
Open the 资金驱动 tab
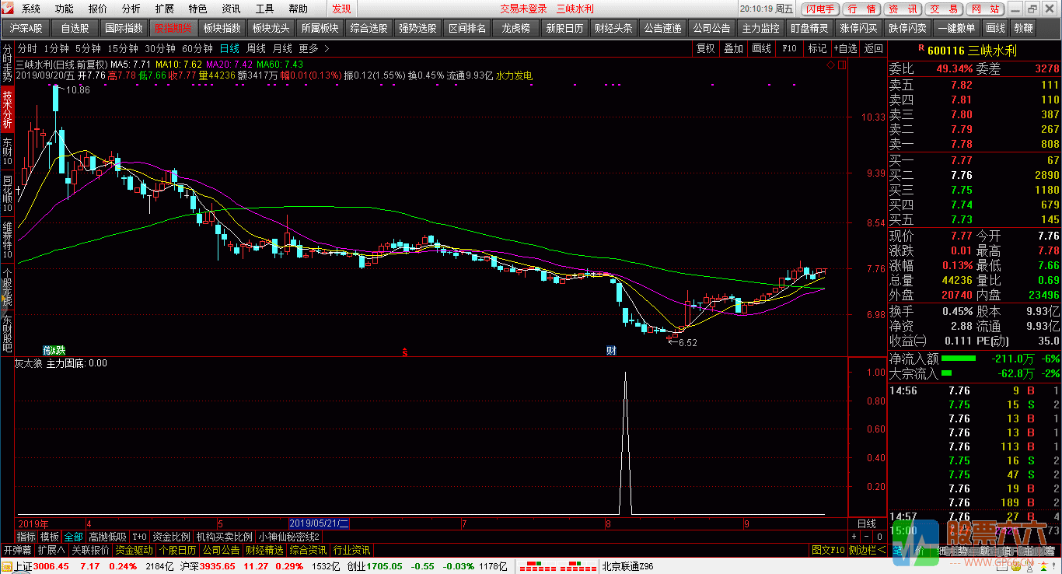click(134, 550)
